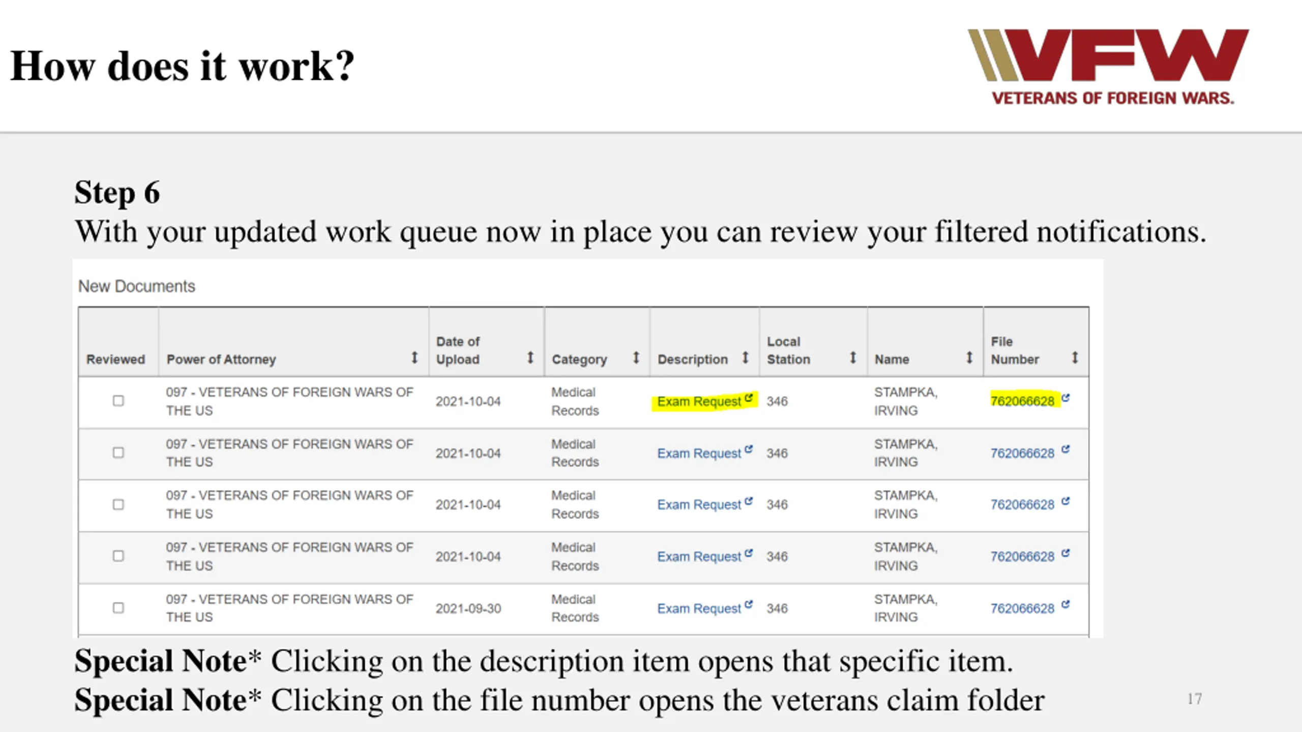Click the Description column sort arrows
1302x732 pixels.
745,358
